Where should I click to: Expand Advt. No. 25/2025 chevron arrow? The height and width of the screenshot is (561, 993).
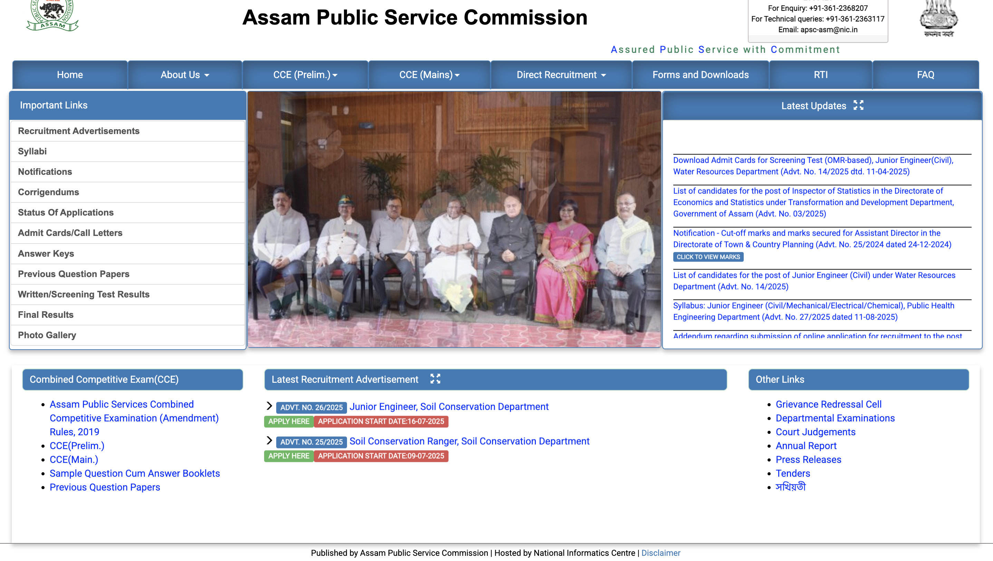pyautogui.click(x=269, y=440)
